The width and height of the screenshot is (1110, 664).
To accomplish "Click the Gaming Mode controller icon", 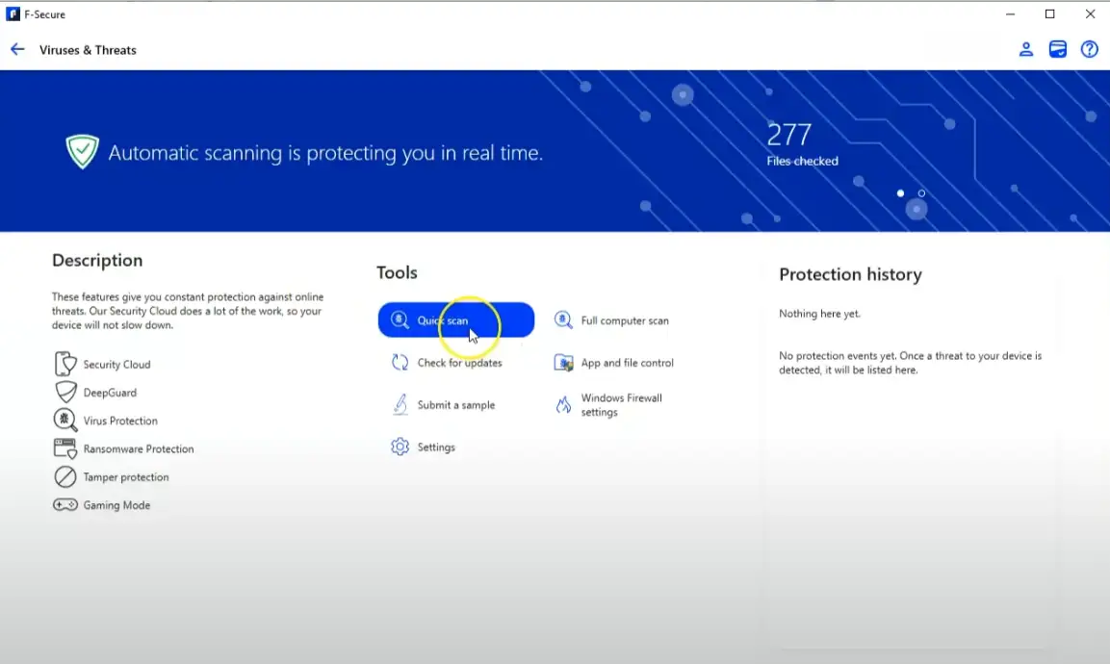I will (x=65, y=505).
